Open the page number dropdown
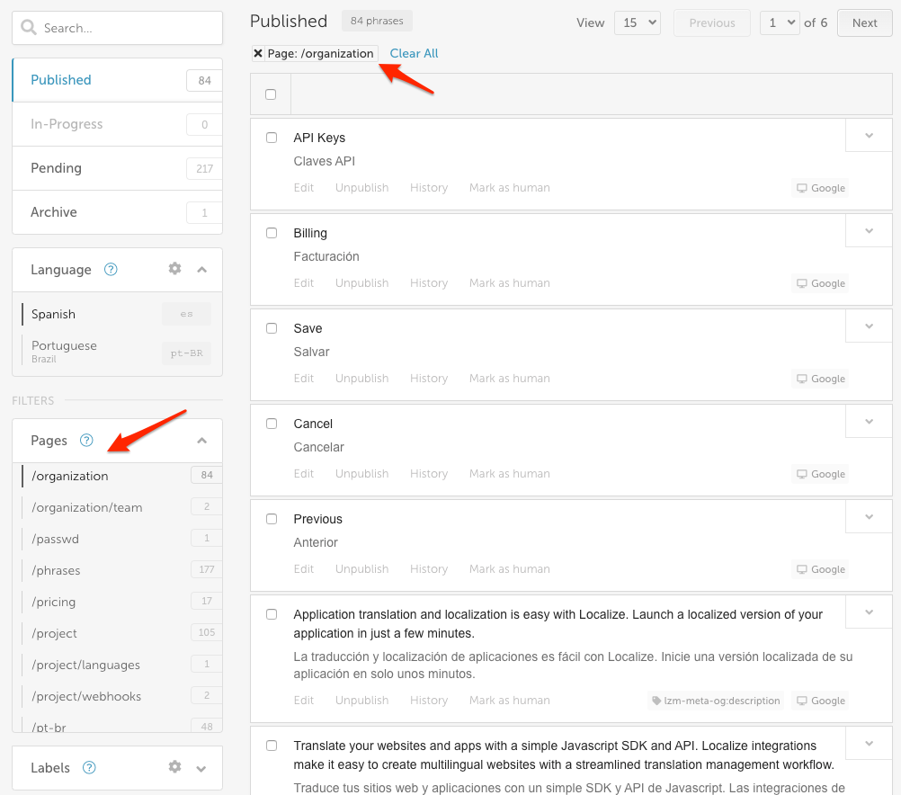Image resolution: width=901 pixels, height=795 pixels. (x=780, y=23)
